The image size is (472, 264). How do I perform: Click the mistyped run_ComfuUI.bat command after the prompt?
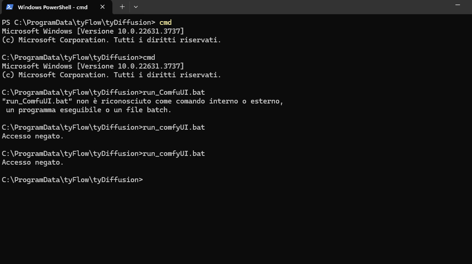tap(174, 92)
